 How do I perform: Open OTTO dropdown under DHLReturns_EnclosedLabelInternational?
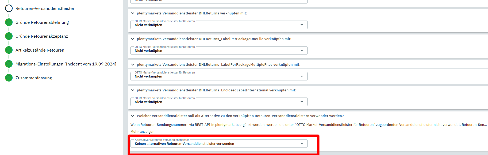point(219,102)
